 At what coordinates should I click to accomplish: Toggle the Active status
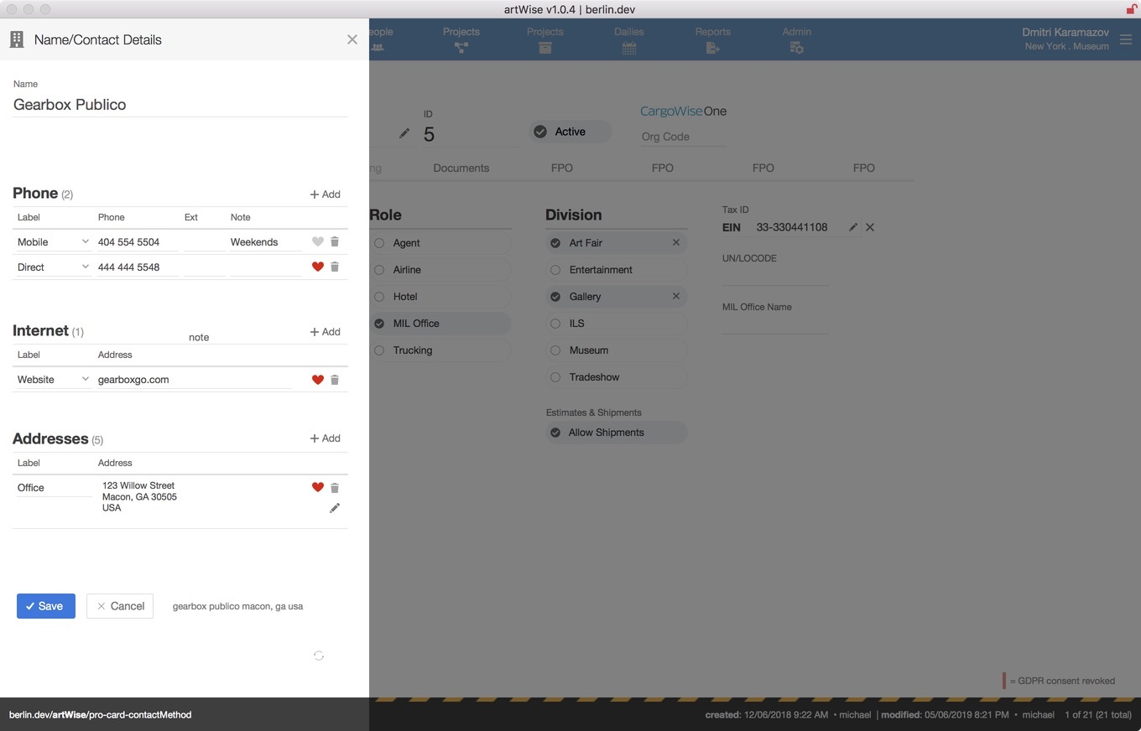pos(570,132)
